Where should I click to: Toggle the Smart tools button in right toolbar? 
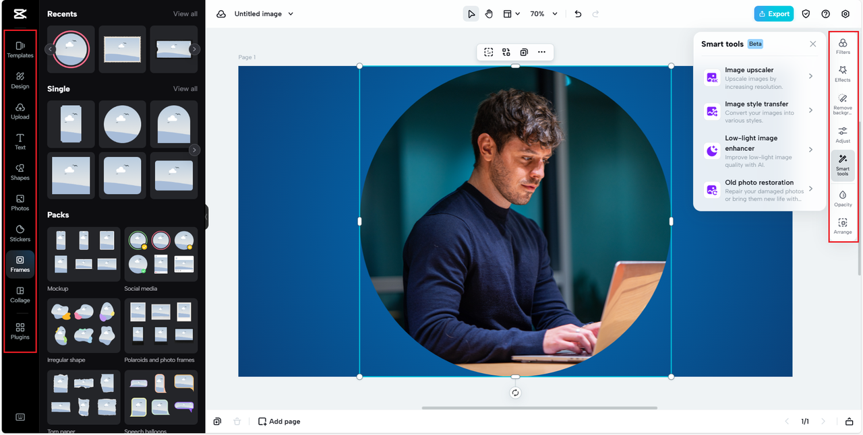pos(843,166)
